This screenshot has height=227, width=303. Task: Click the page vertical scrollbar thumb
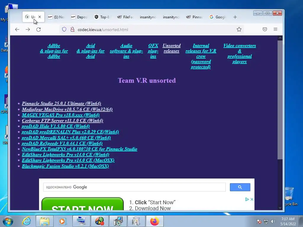coord(280,100)
